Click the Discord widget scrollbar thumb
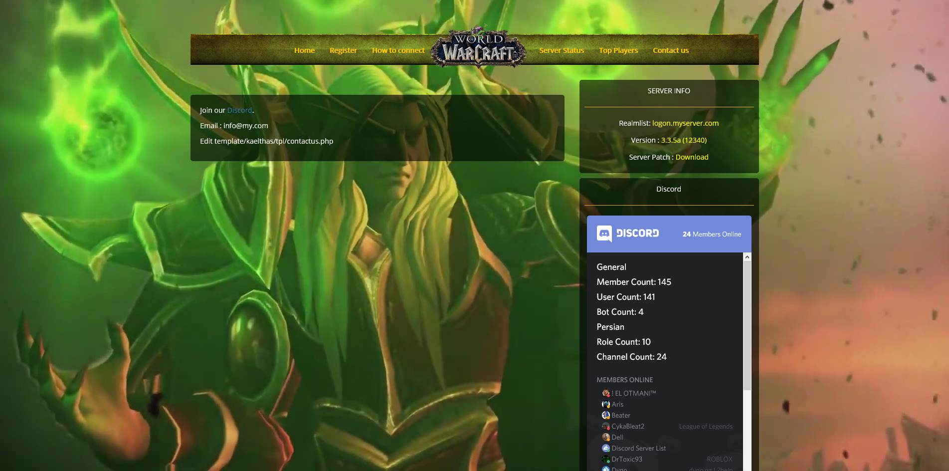The image size is (949, 471). 747,325
